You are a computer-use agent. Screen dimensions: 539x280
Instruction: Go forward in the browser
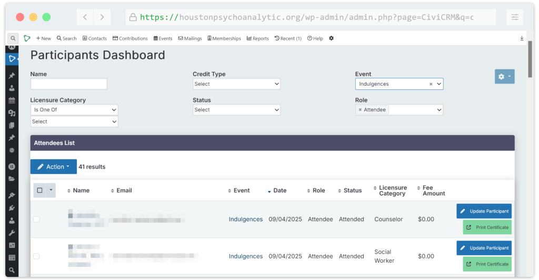click(102, 17)
